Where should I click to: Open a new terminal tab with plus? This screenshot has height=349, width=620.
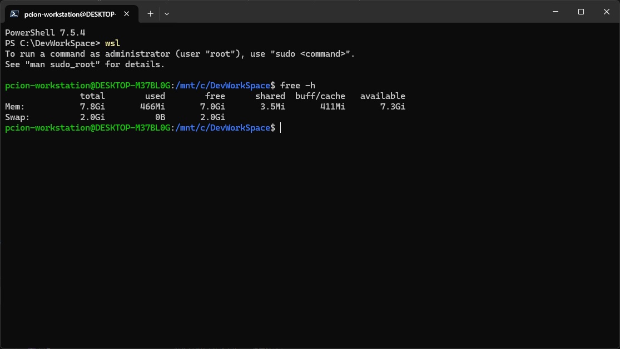pyautogui.click(x=150, y=13)
